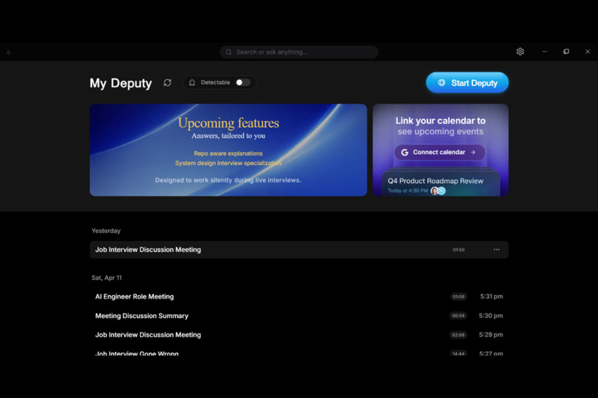Click the 5:30 pm timestamp
This screenshot has width=598, height=398.
point(491,316)
